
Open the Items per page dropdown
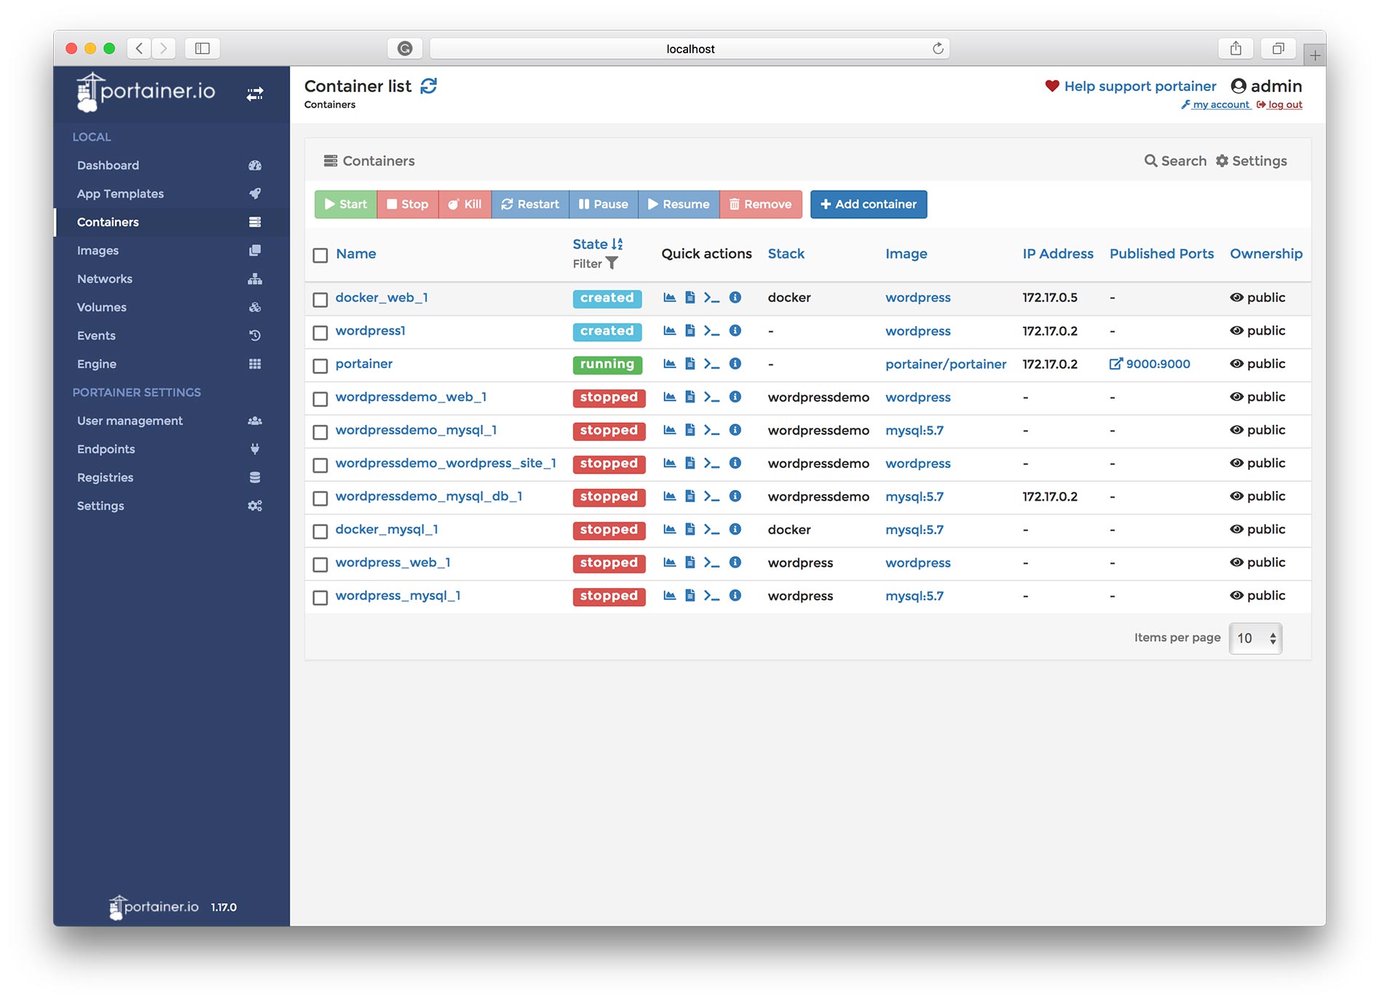(1255, 638)
